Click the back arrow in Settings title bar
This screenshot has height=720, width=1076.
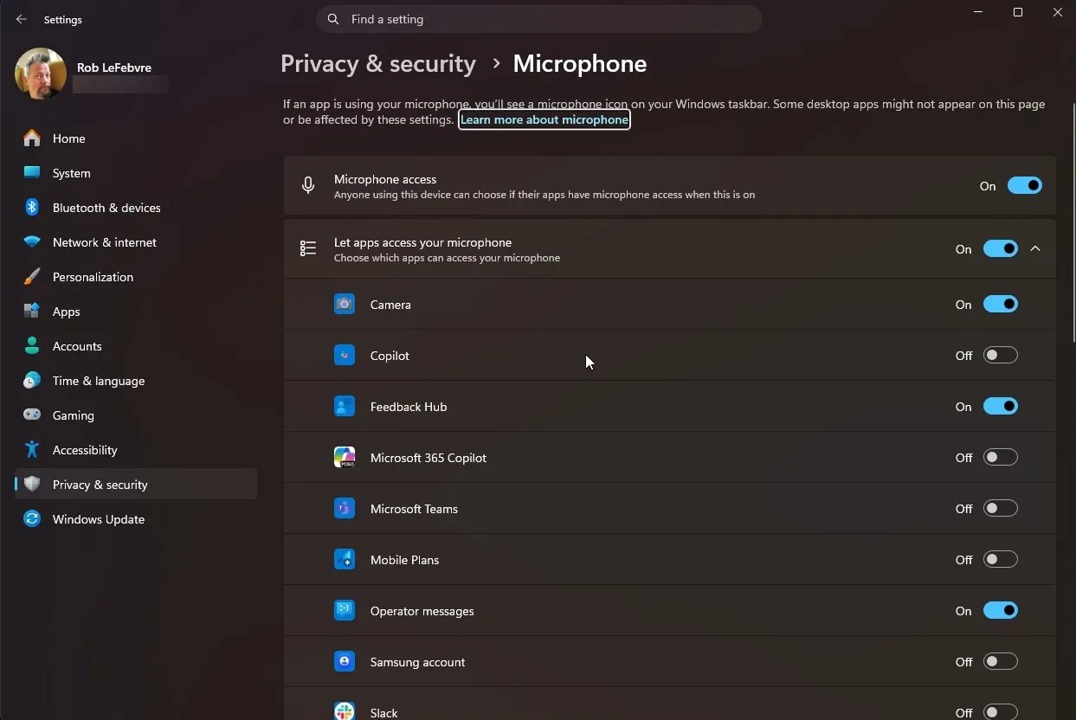[x=22, y=19]
